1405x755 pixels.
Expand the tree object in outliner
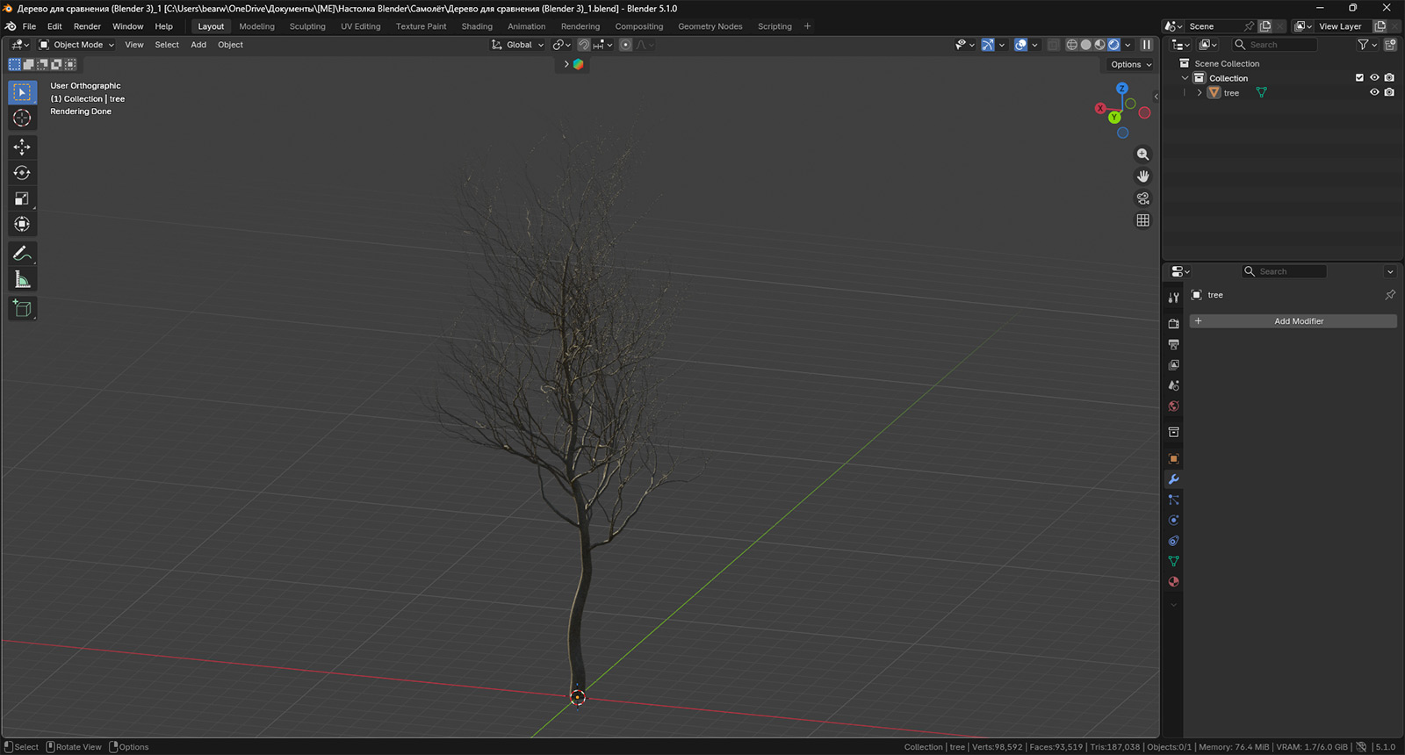1200,93
